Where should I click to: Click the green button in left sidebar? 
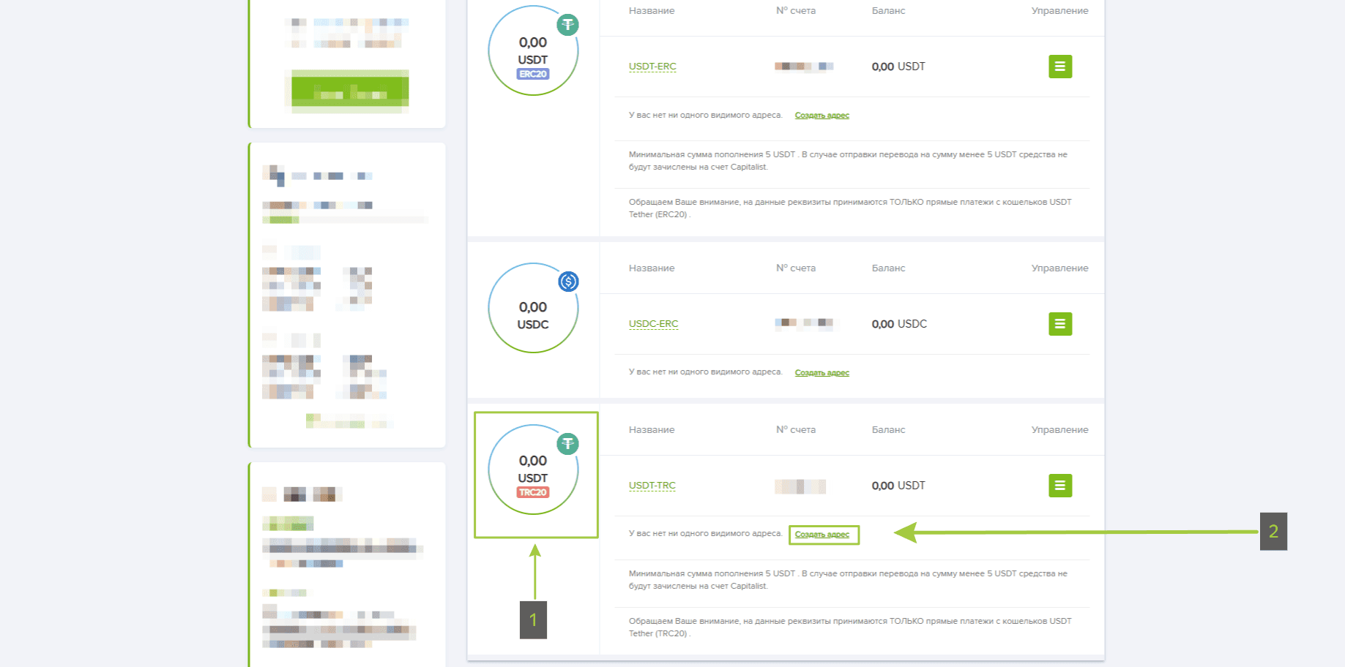tap(350, 91)
